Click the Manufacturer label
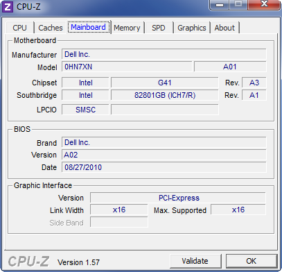Screen dimensions: 282x272 [34, 55]
